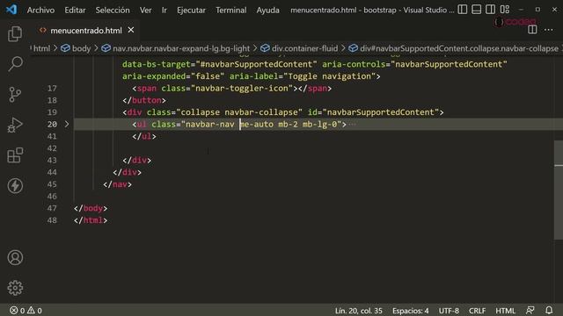Open the Editar menu
563x316 pixels.
tap(75, 10)
